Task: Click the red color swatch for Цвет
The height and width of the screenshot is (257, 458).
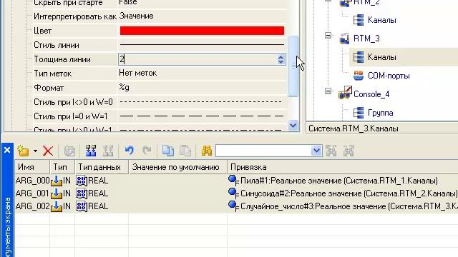Action: pyautogui.click(x=202, y=31)
